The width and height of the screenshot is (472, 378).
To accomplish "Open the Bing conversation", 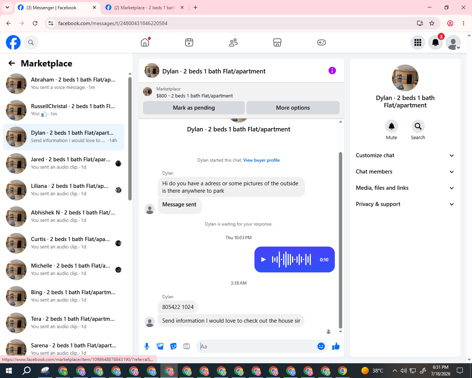I will click(63, 296).
